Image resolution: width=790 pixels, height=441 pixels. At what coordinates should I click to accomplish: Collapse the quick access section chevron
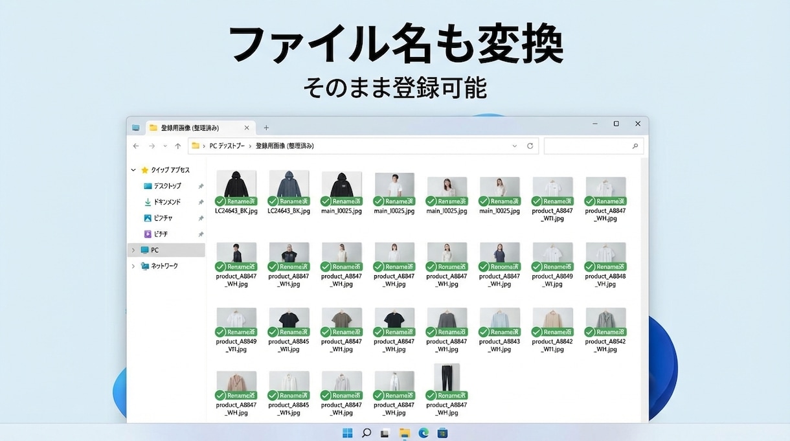[133, 170]
